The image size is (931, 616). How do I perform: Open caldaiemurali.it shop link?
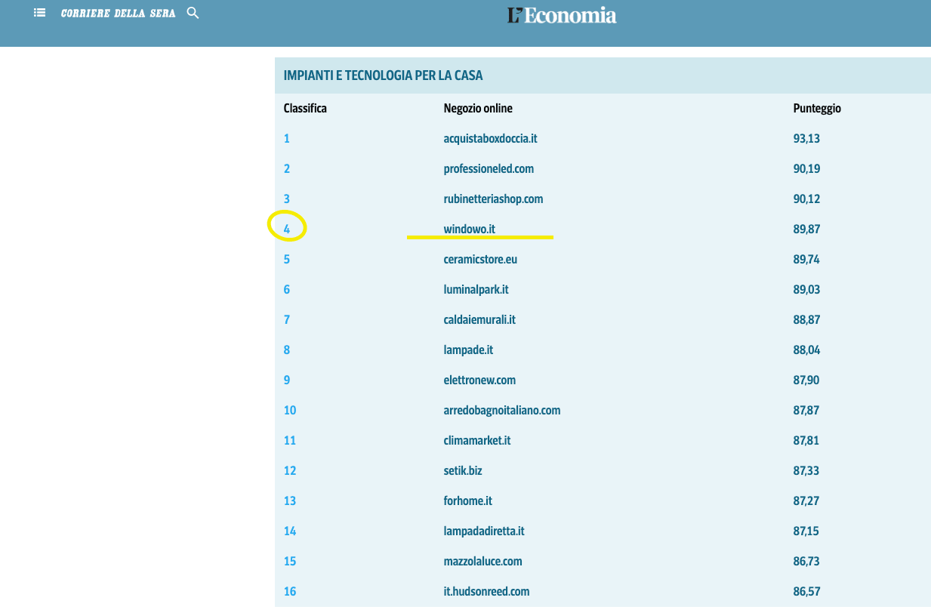point(479,319)
